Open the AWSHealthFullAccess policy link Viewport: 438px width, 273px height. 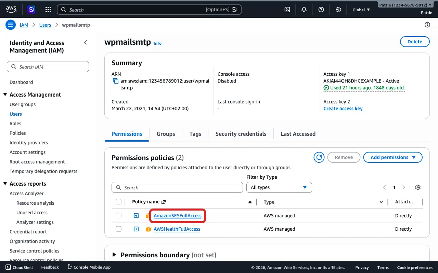tap(177, 229)
